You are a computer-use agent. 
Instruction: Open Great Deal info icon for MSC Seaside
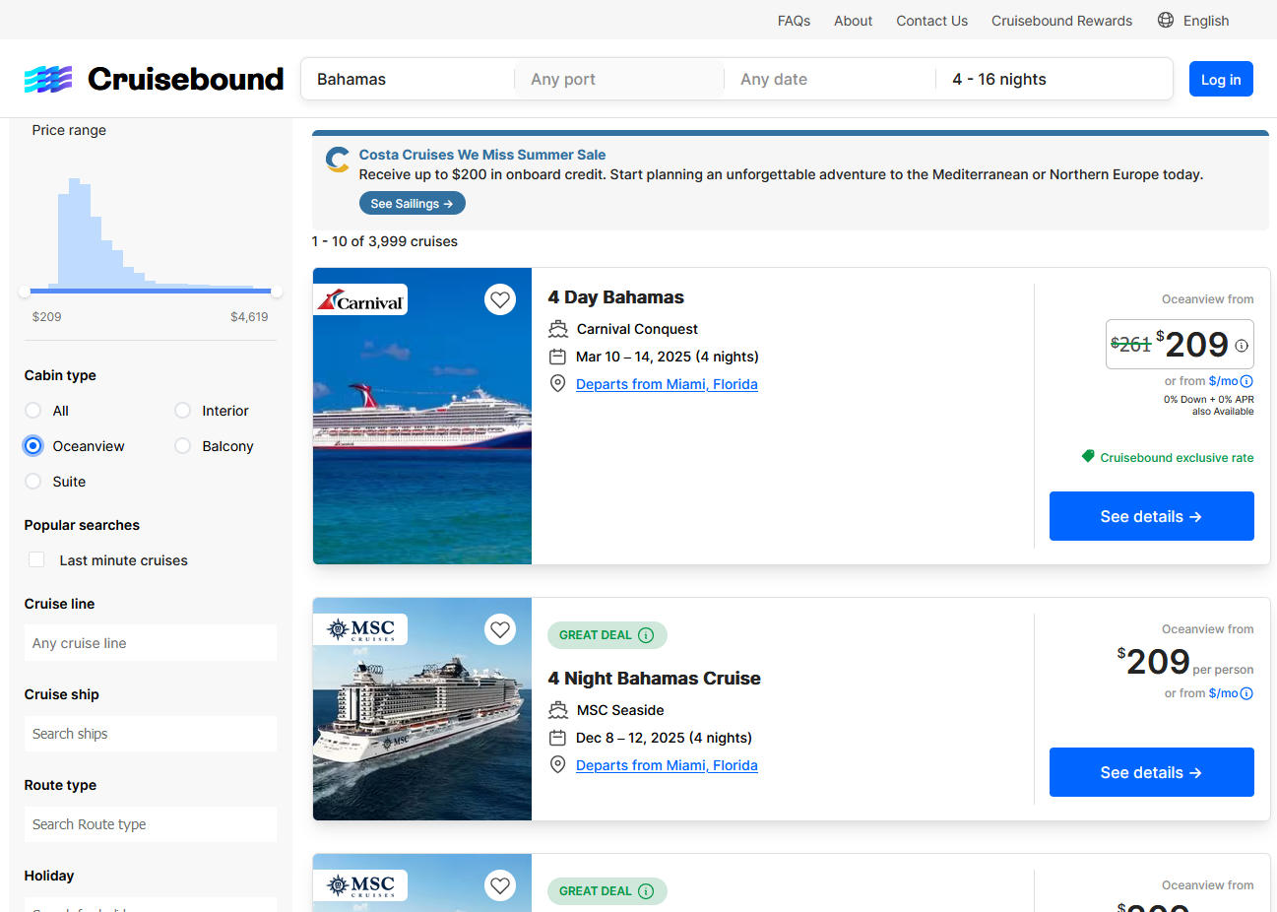(x=646, y=635)
